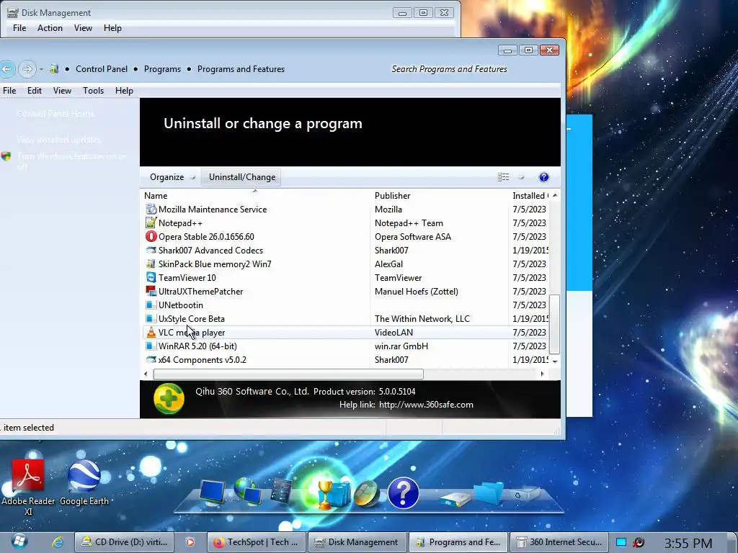The height and width of the screenshot is (553, 738).
Task: Click vertical scrollbar down arrow
Action: [x=555, y=361]
